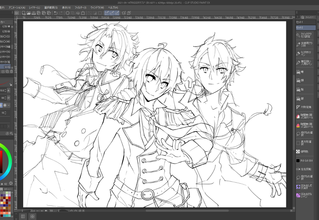The width and height of the screenshot is (319, 220).
Task: Open 髪 folder in quick access
Action: coord(305,89)
